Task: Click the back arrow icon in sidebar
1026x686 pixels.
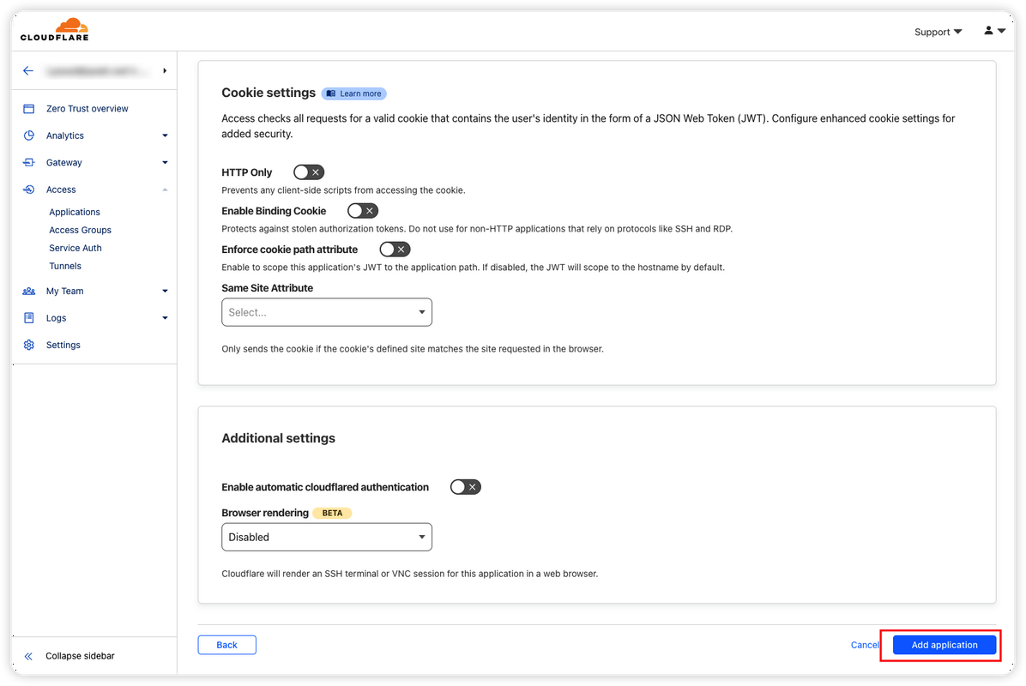Action: 28,70
